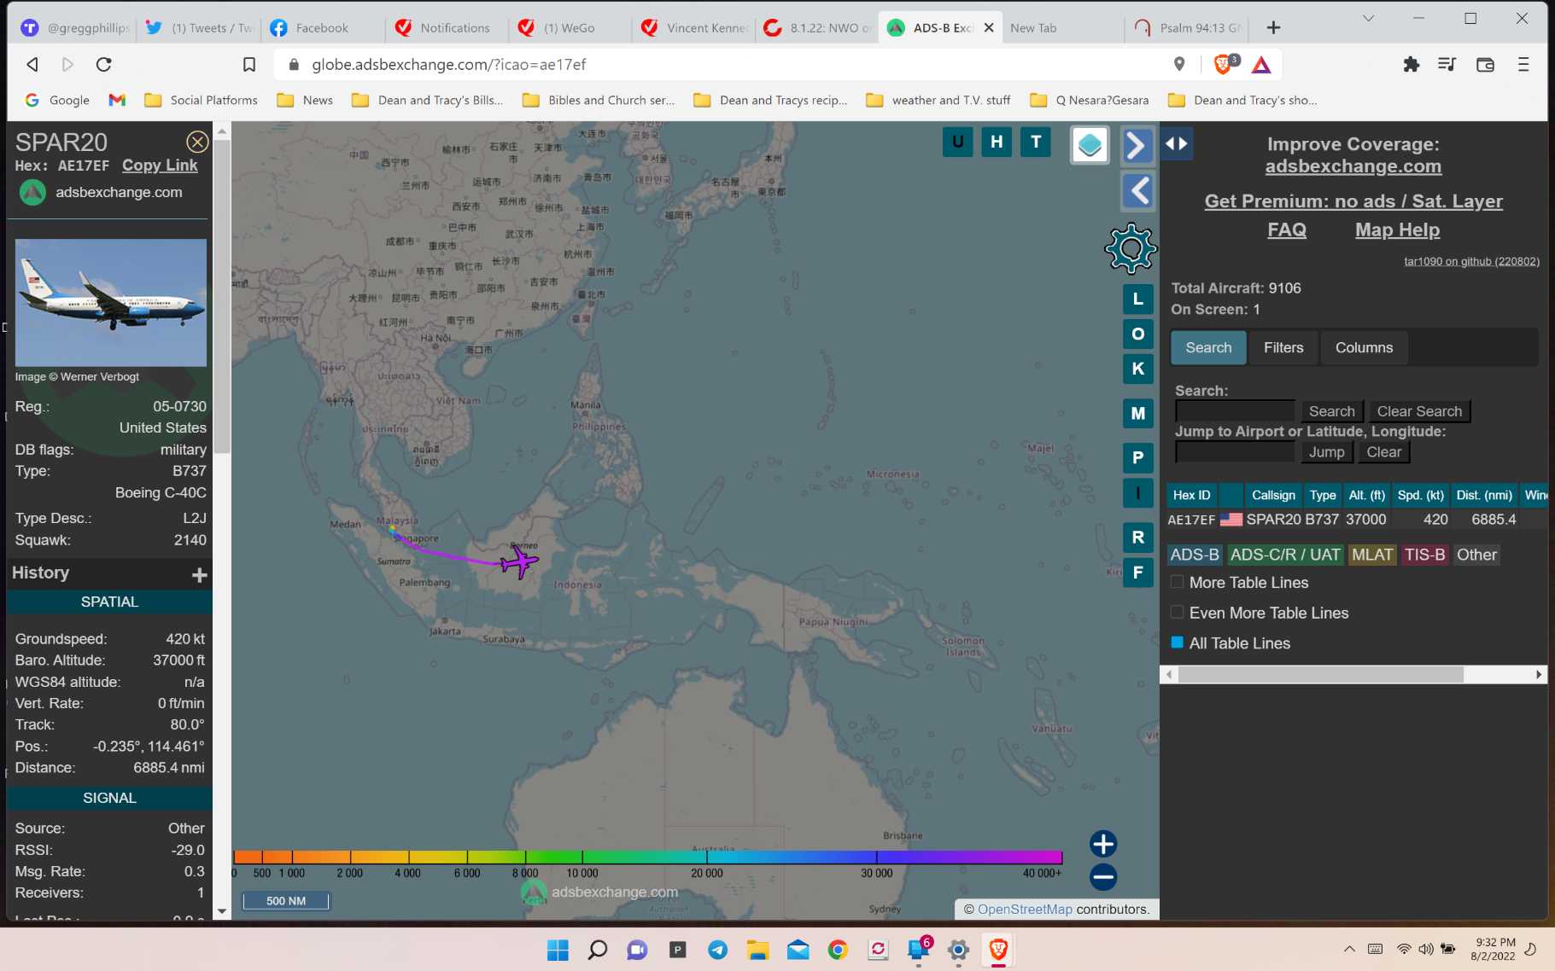Click the F map button

[1137, 573]
